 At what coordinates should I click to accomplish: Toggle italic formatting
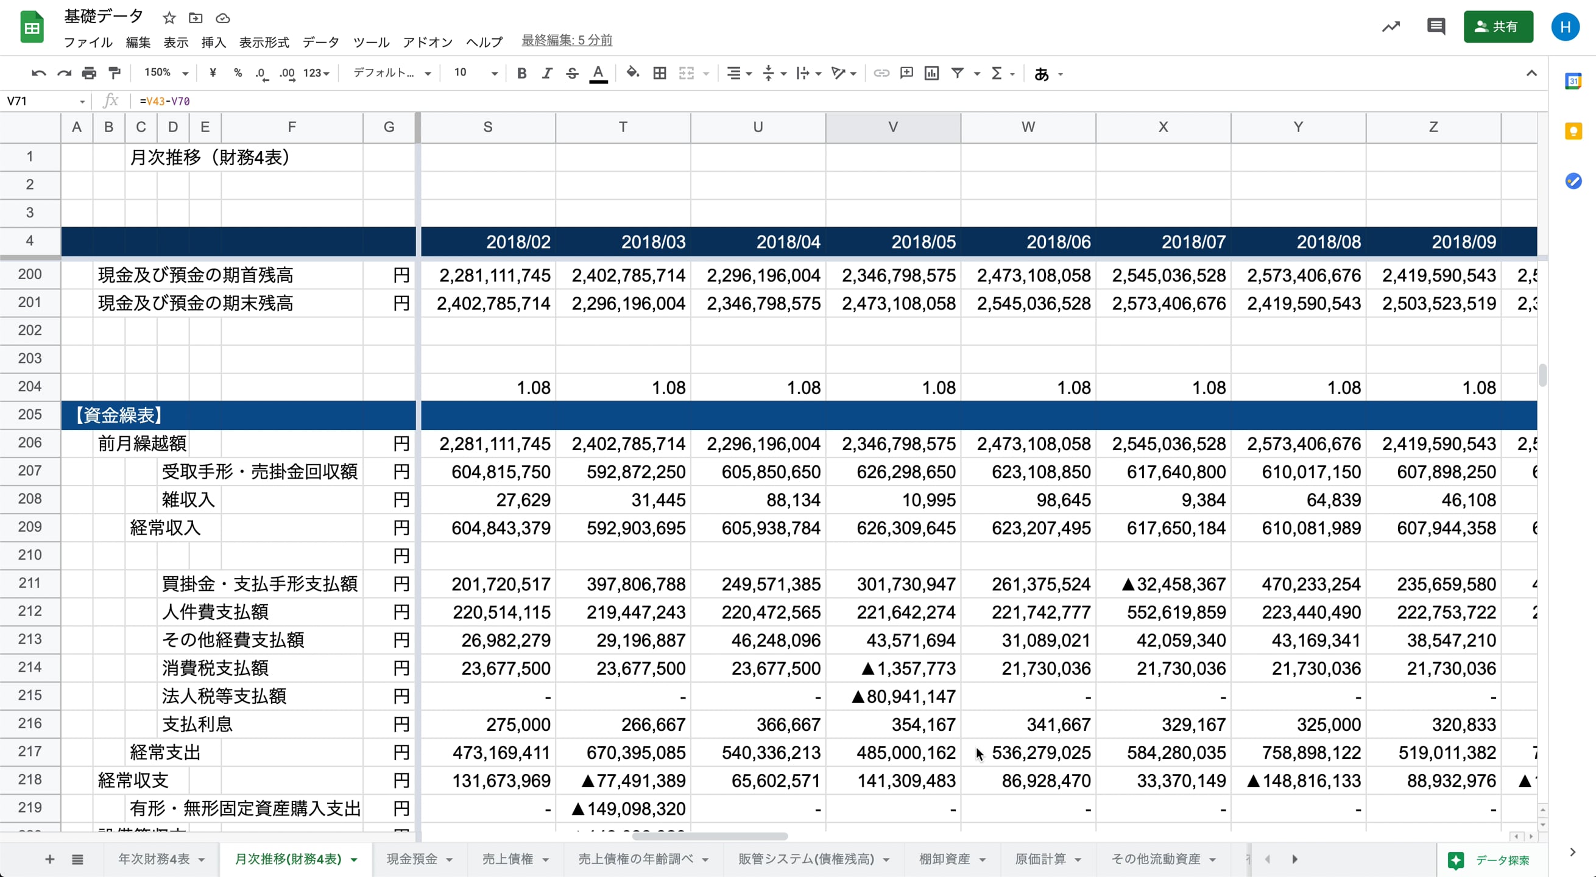pyautogui.click(x=546, y=73)
